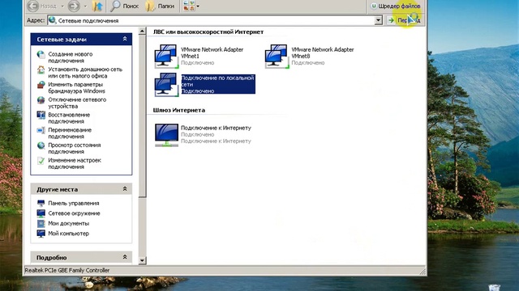
Task: Select VMware Network Adapter VMnet1 icon
Action: click(x=166, y=56)
